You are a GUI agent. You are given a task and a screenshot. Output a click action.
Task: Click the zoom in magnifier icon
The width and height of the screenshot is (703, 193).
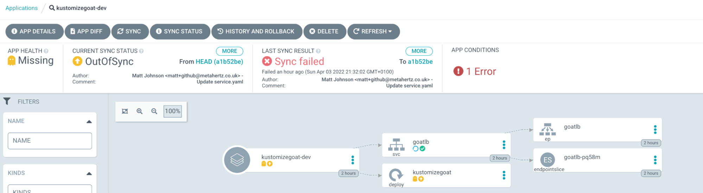click(x=140, y=111)
